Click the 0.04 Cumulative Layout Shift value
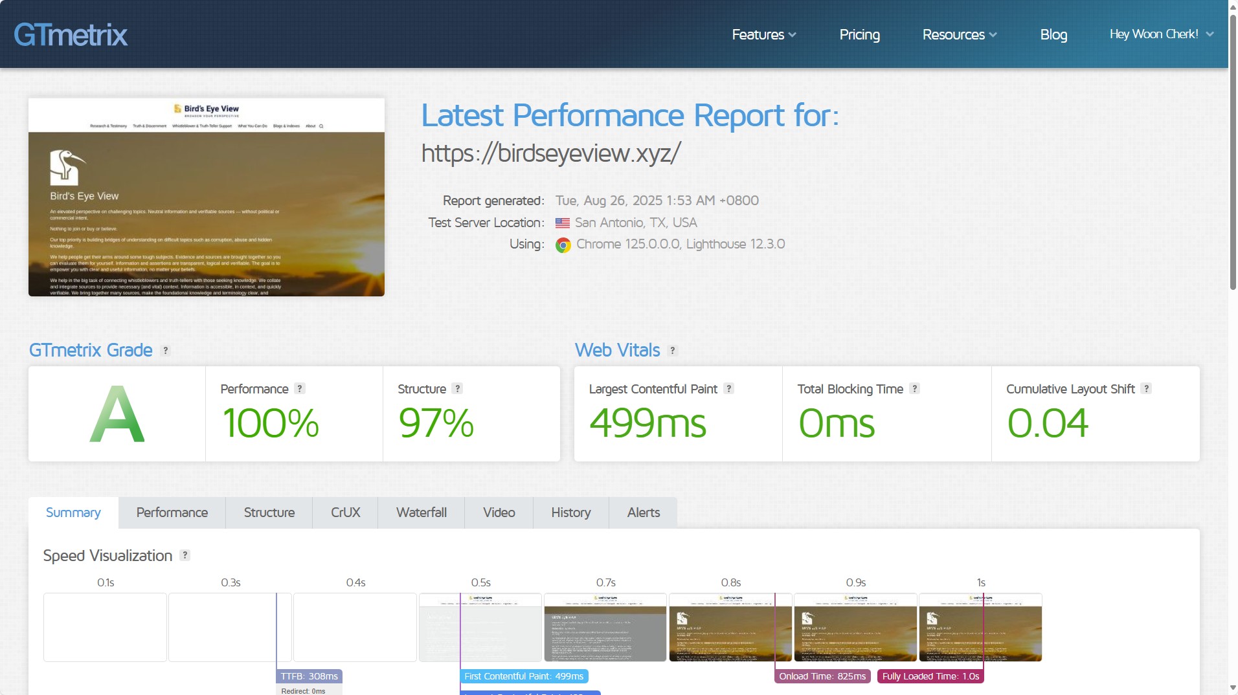The width and height of the screenshot is (1238, 695). click(1048, 423)
